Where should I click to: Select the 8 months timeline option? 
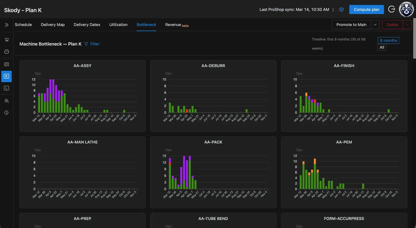pos(388,41)
